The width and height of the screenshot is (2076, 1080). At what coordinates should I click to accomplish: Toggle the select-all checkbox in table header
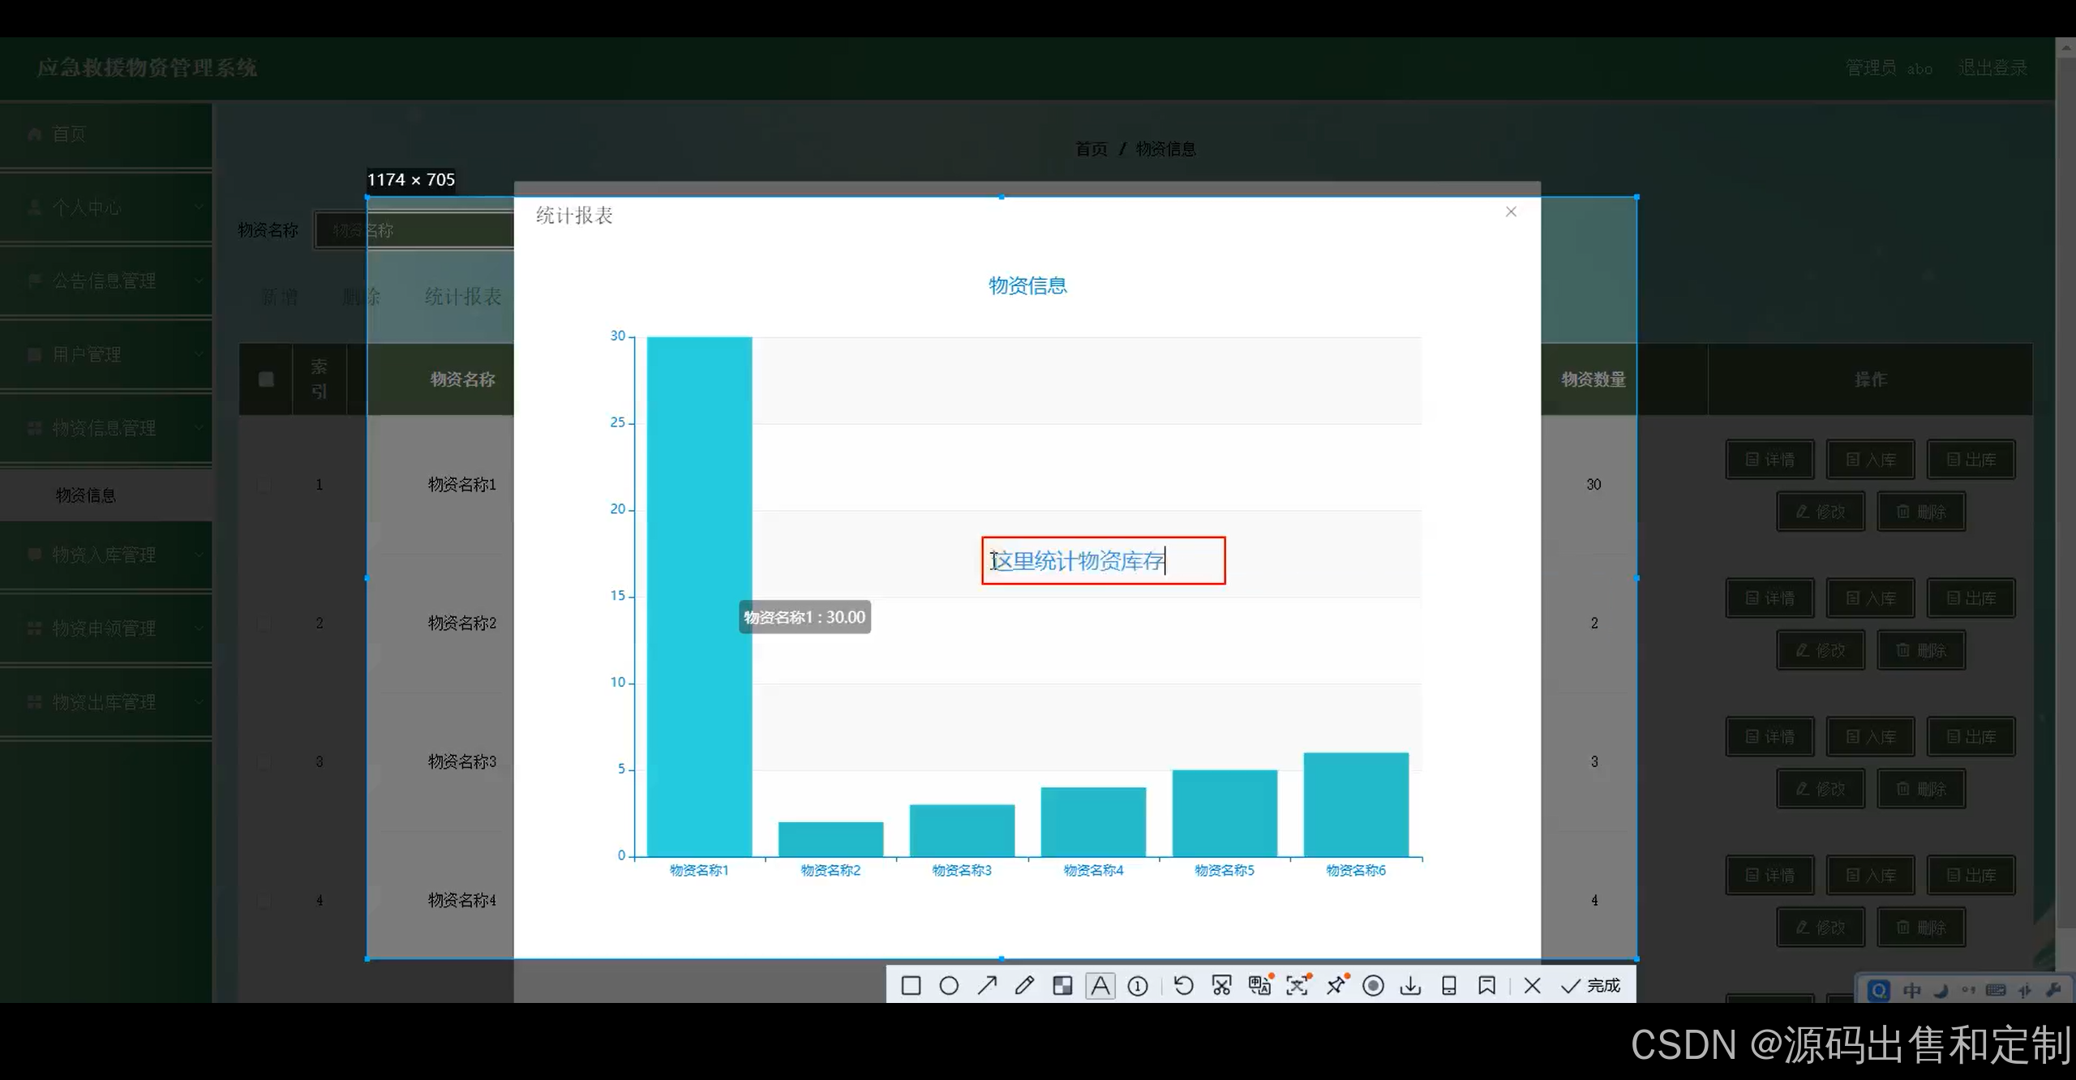click(x=266, y=379)
